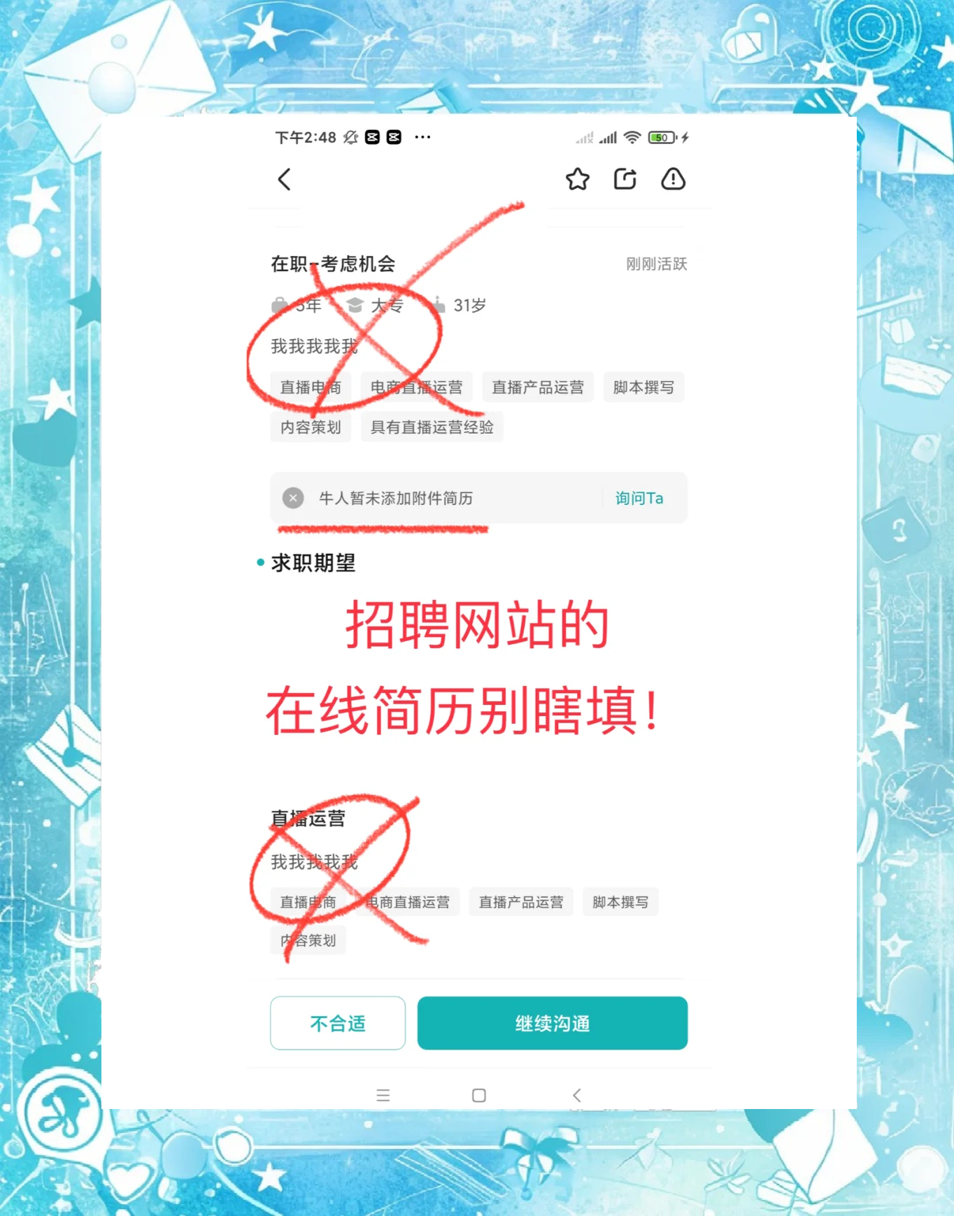Image resolution: width=954 pixels, height=1216 pixels.
Task: Tap the 电商直播运营 tag near the top
Action: (x=417, y=387)
